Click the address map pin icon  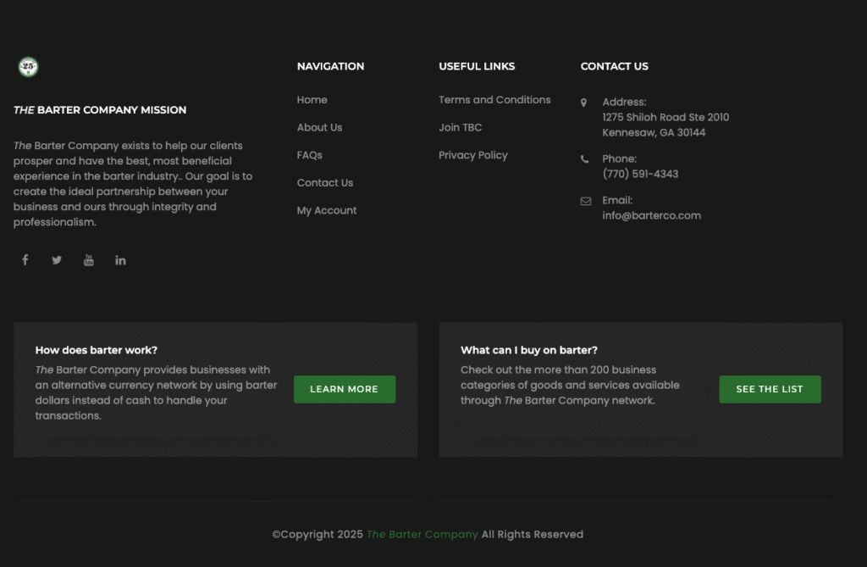pos(583,103)
